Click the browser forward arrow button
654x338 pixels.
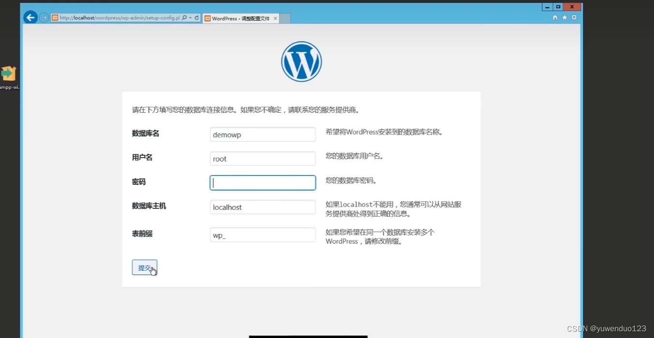coord(44,18)
